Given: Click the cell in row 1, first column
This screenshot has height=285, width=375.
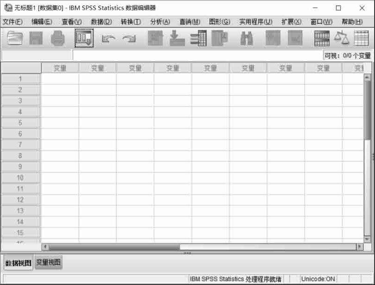Looking at the screenshot, I should (x=60, y=79).
